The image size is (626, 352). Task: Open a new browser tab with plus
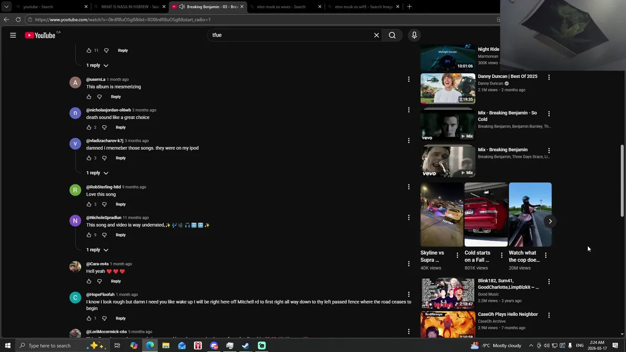(x=409, y=7)
